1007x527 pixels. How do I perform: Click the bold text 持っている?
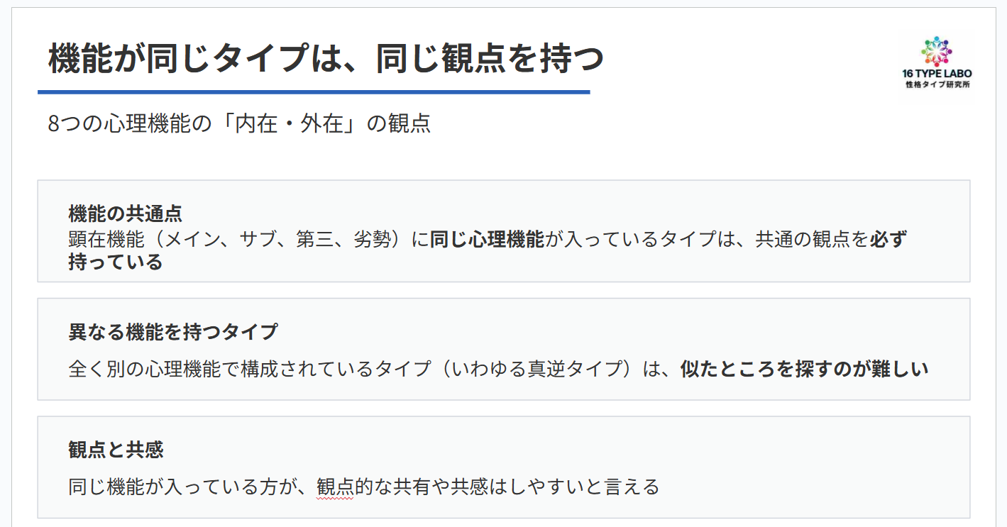tap(116, 262)
